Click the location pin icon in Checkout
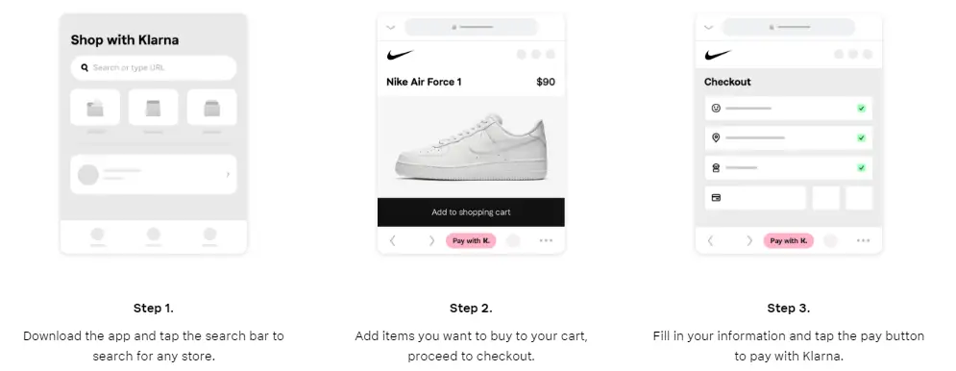This screenshot has height=371, width=956. [716, 137]
